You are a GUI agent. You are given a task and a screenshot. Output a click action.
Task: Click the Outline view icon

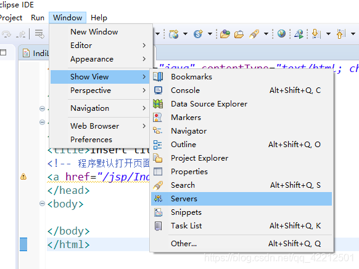tap(158, 145)
